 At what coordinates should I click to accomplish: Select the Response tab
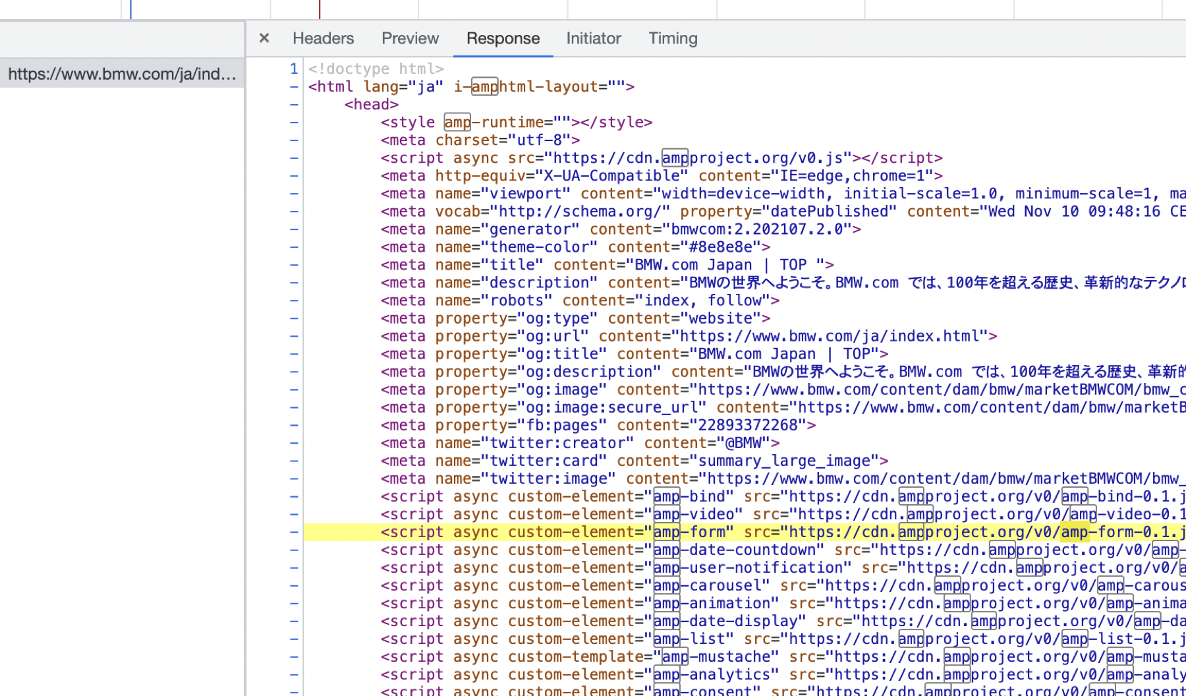[x=503, y=38]
